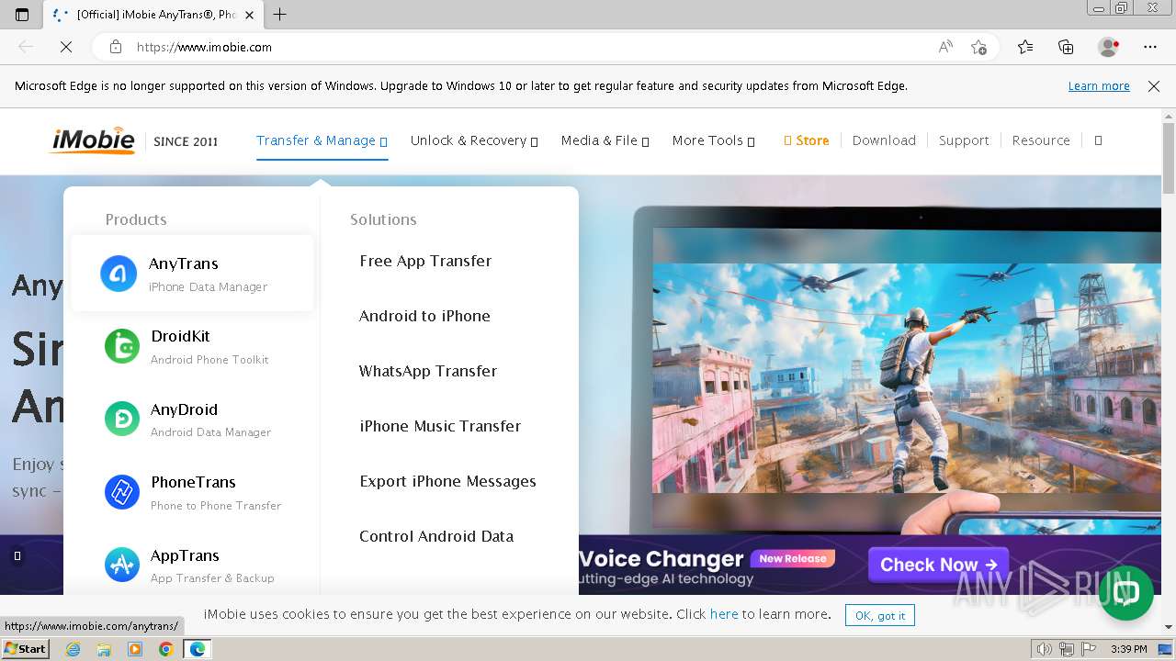The image size is (1176, 661).
Task: Accept cookies with OK, got it
Action: tap(880, 615)
